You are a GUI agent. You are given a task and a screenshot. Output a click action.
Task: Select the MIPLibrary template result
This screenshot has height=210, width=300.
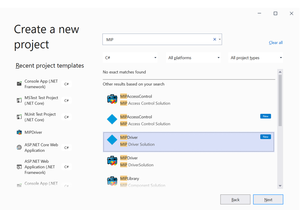point(189,182)
